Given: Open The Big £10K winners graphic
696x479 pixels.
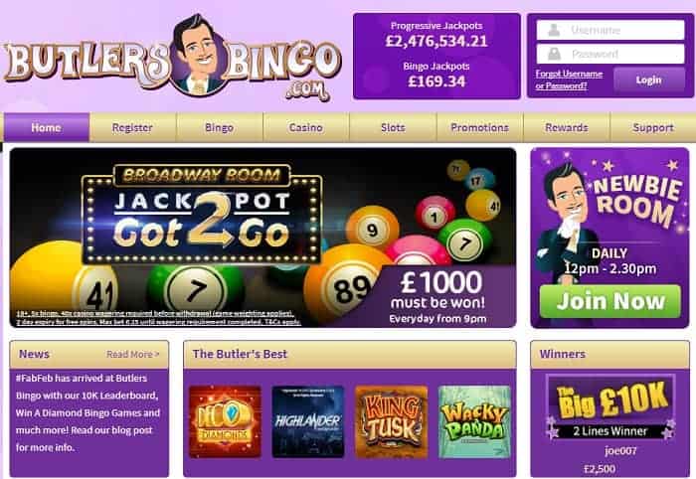Looking at the screenshot, I should pos(610,407).
